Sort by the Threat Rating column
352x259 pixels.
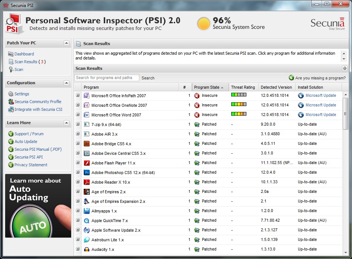tap(243, 87)
